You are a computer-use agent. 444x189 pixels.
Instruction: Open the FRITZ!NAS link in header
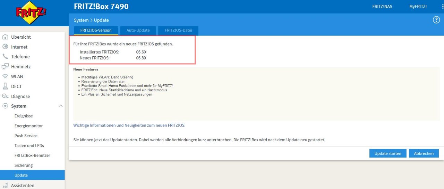(382, 7)
